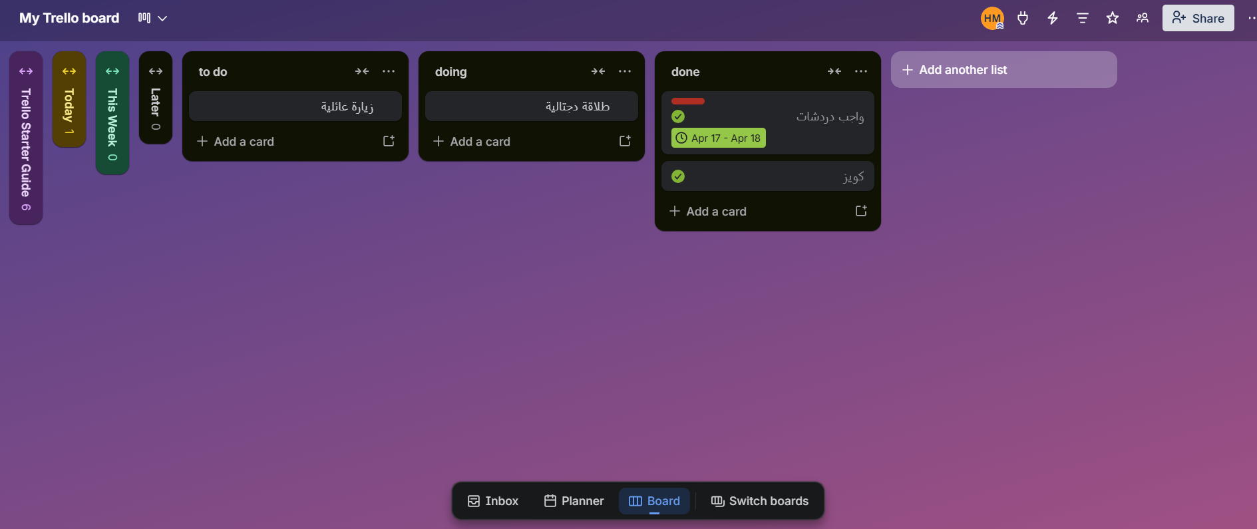The width and height of the screenshot is (1257, 529).
Task: Open the board visibility people icon
Action: 1143,18
